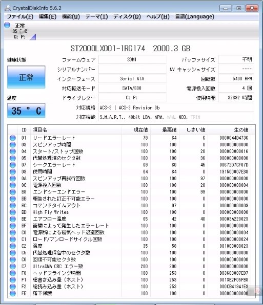
Task: Click status orb for ID C2 温度 row
Action: tap(13, 246)
